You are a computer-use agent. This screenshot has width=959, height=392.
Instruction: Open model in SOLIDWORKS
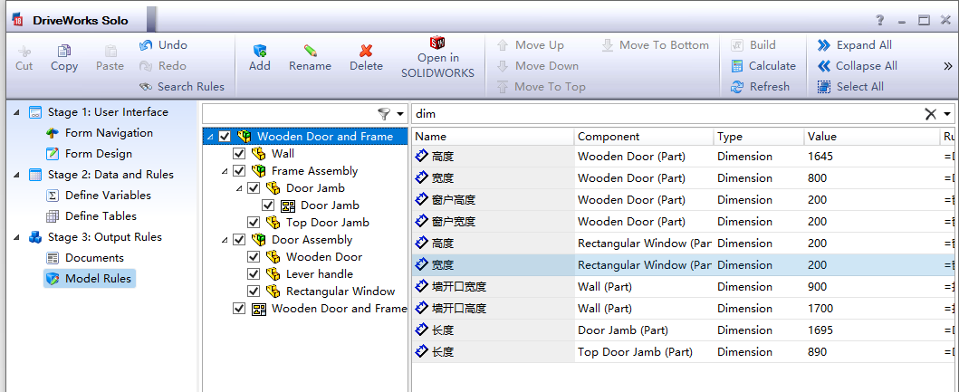pos(437,58)
